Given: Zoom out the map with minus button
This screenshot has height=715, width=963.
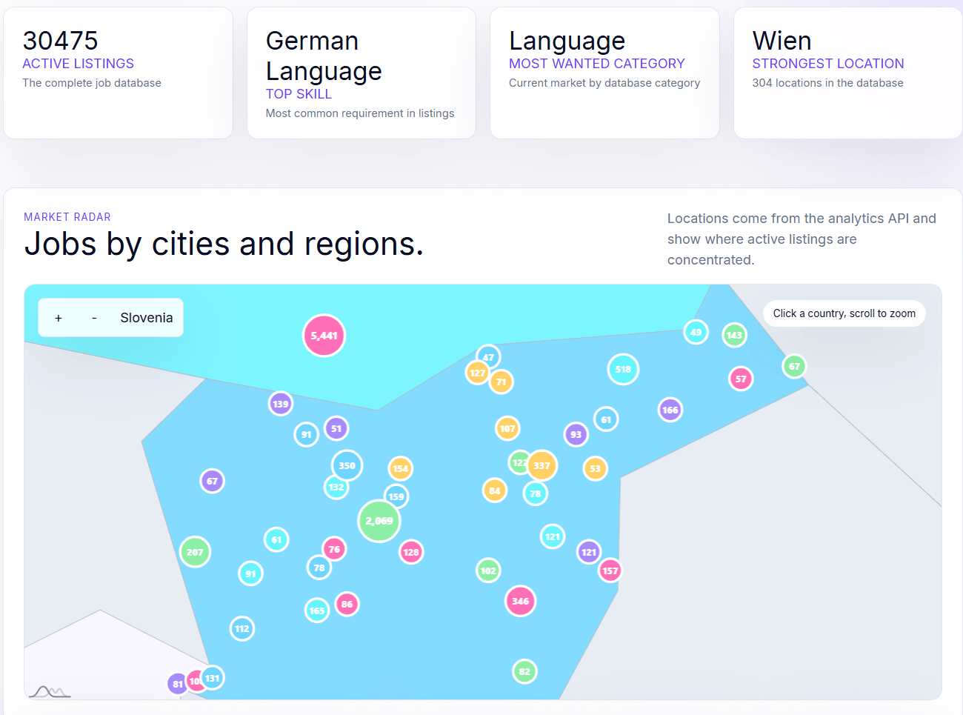Looking at the screenshot, I should tap(94, 318).
